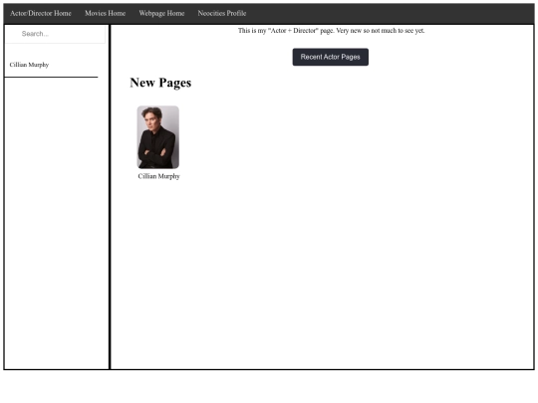Open the Cillian Murphy portrait thumbnail
Viewport: 538px width, 403px height.
157,137
